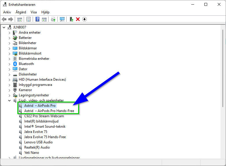Select the Bildenheter label

[x=27, y=43]
